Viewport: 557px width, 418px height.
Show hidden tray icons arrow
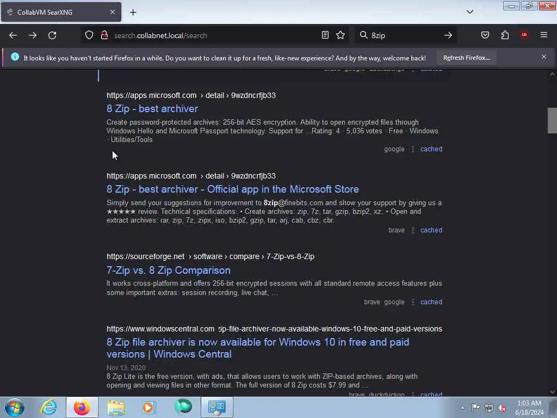(462, 408)
